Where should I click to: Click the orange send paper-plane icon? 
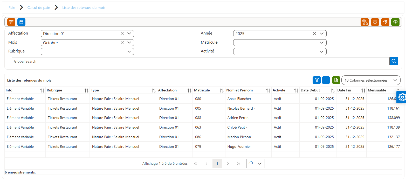click(x=385, y=22)
